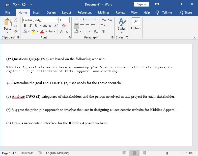Undo the last action
198x156 pixels.
tap(15, 5)
